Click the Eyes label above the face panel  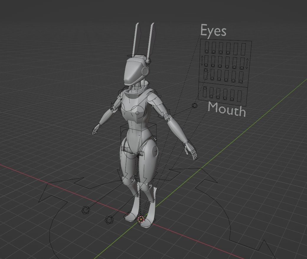tap(213, 31)
